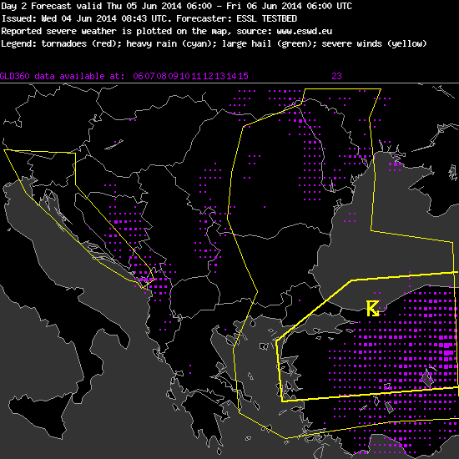Viewport: 459px width, 459px height.
Task: Select GLD360 data hour 14
Action: point(231,77)
